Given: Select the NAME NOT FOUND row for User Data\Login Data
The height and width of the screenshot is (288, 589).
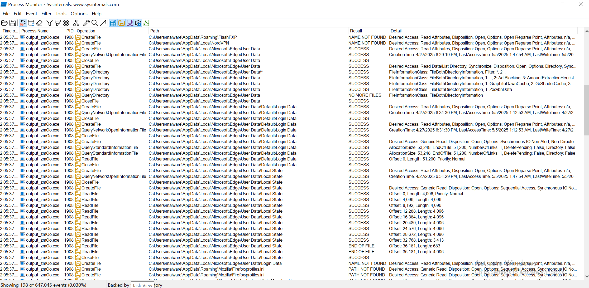Looking at the screenshot, I should [289, 263].
